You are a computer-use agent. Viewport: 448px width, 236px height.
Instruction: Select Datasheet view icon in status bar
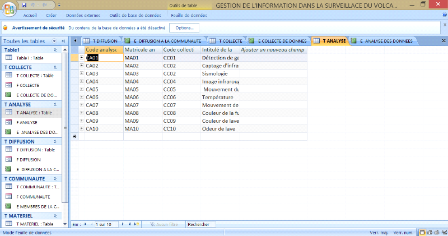tap(423, 232)
